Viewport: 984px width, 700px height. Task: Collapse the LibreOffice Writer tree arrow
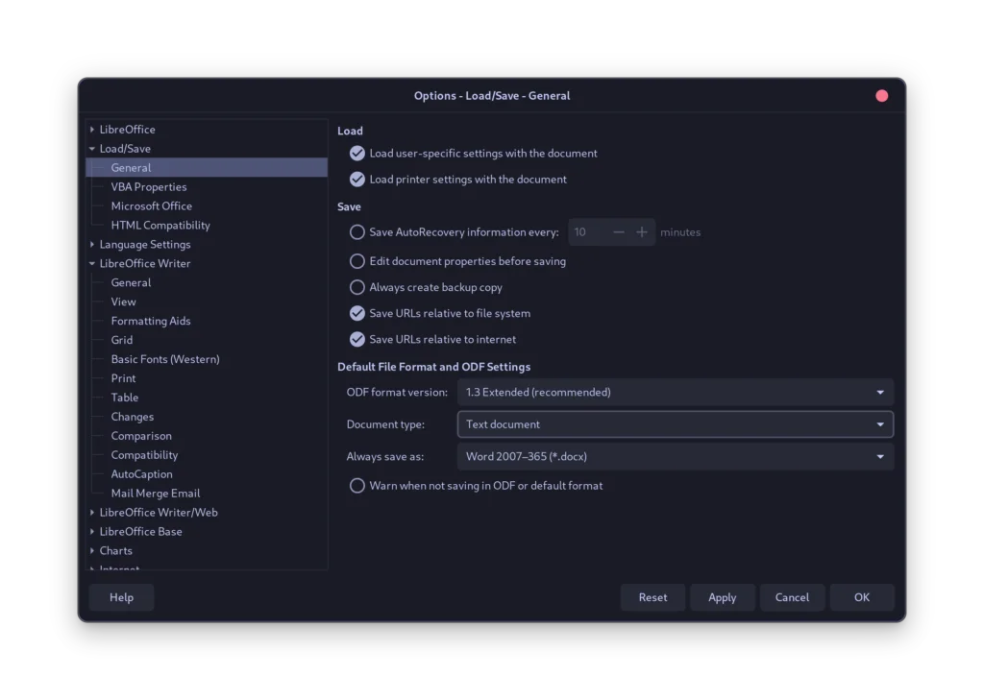click(x=92, y=264)
